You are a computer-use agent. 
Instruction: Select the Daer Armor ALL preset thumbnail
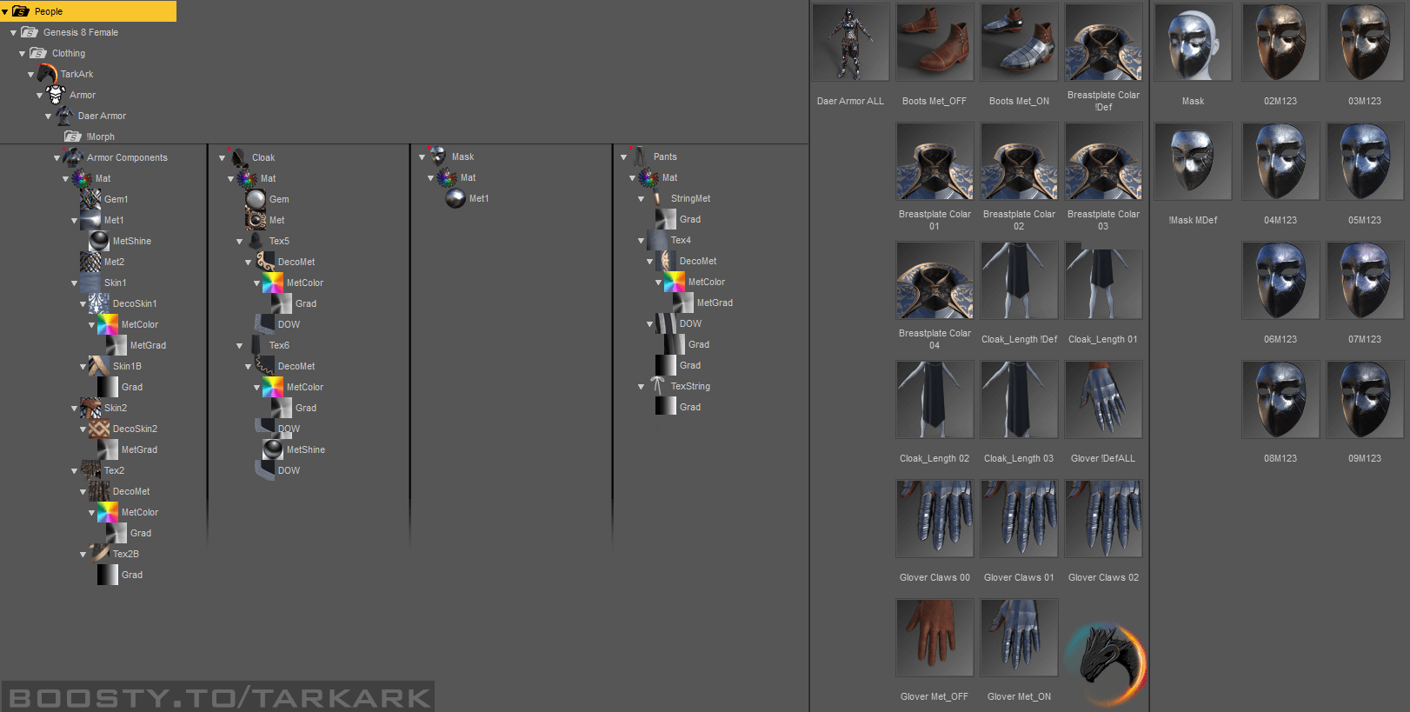[x=850, y=43]
